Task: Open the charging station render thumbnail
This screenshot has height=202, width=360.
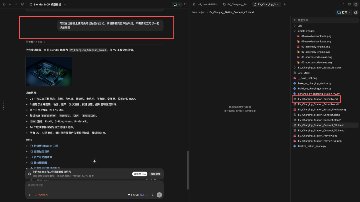Action: click(x=49, y=71)
